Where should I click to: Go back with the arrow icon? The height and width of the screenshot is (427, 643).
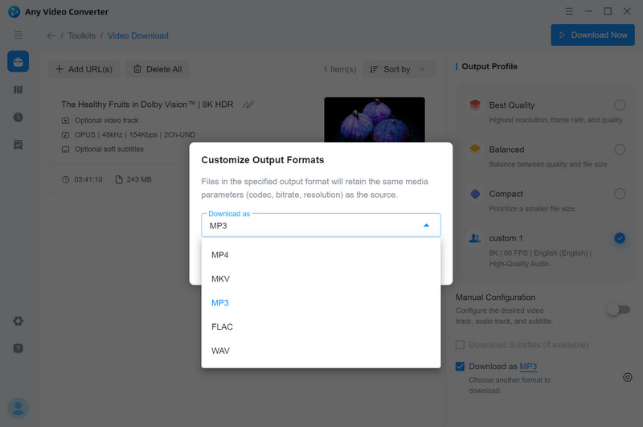click(x=51, y=35)
